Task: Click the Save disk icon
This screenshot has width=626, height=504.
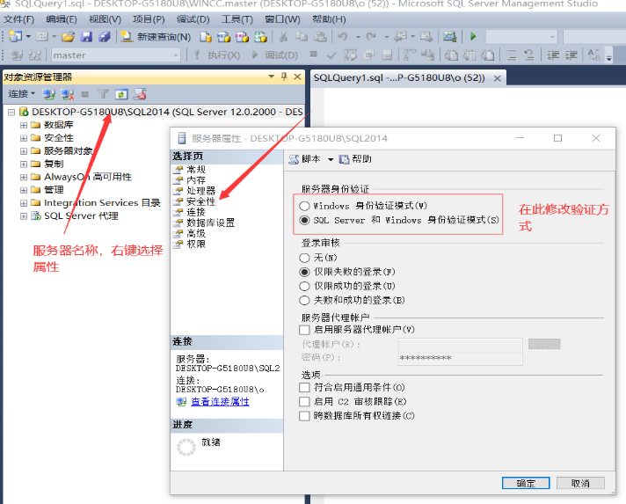Action: pos(86,37)
